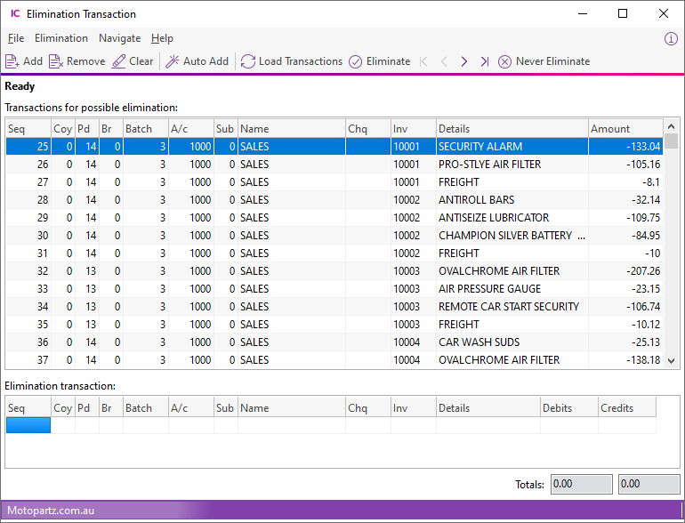Click the Remove transaction icon
Viewport: 685px width, 523px height.
56,61
